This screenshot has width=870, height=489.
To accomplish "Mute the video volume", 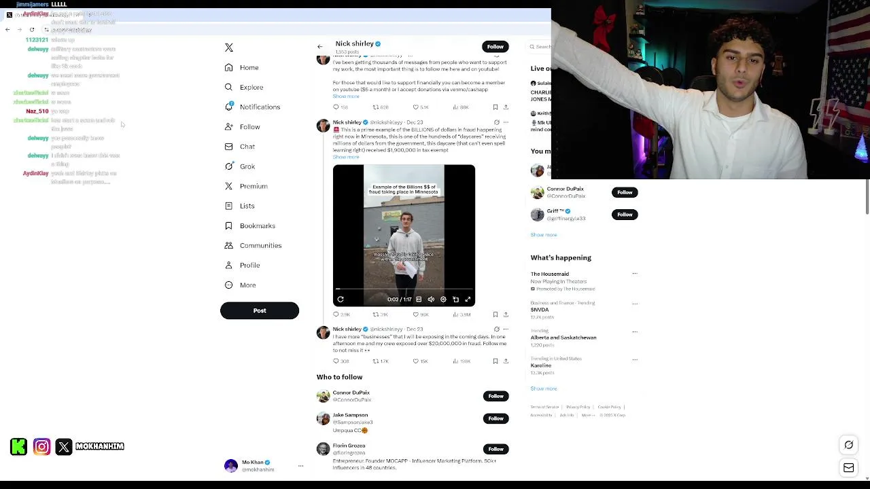I will coord(431,300).
